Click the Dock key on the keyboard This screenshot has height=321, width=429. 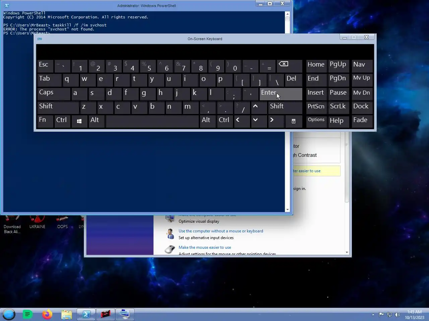point(362,108)
